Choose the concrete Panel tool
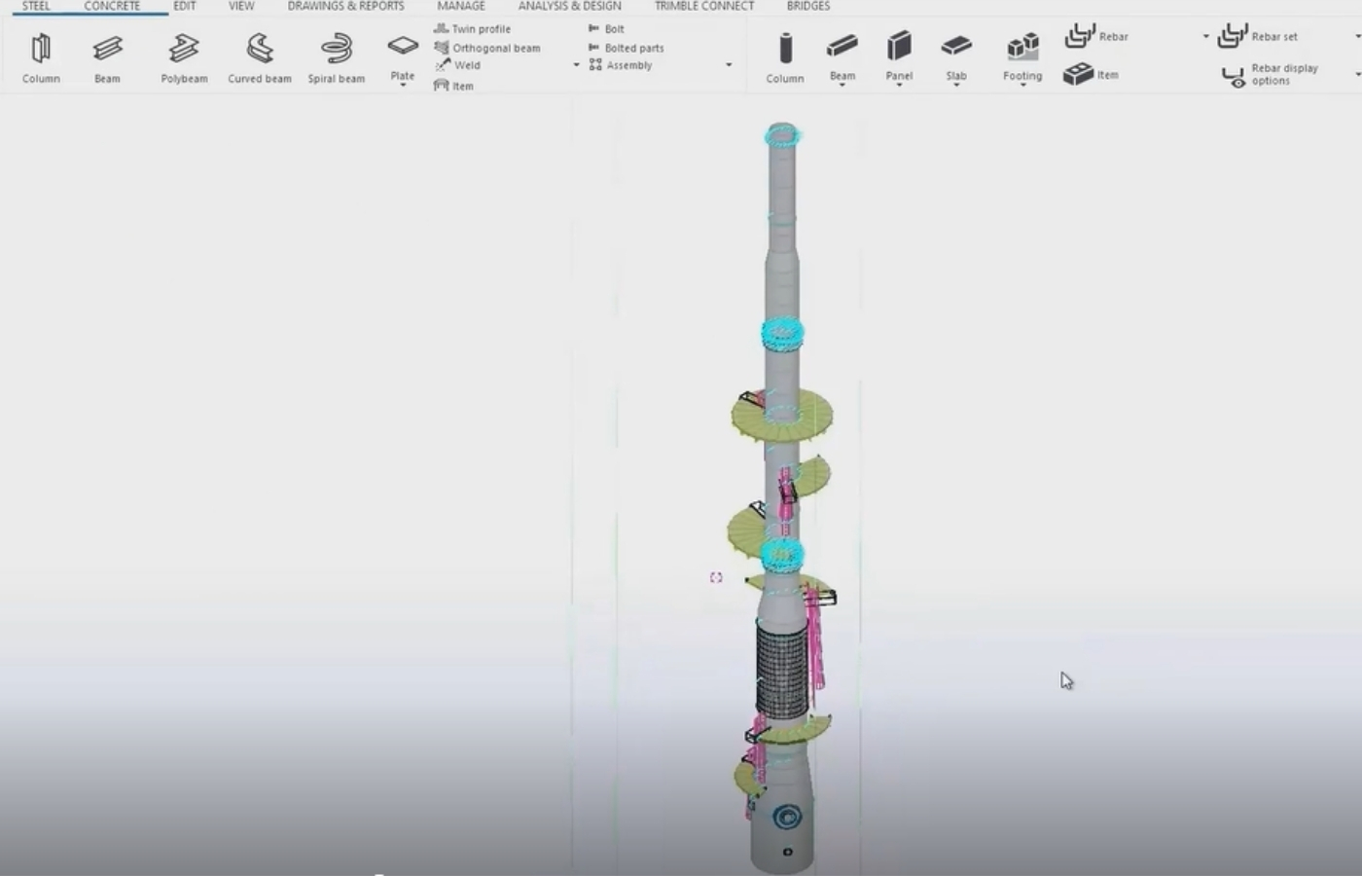Image resolution: width=1362 pixels, height=876 pixels. pos(899,54)
